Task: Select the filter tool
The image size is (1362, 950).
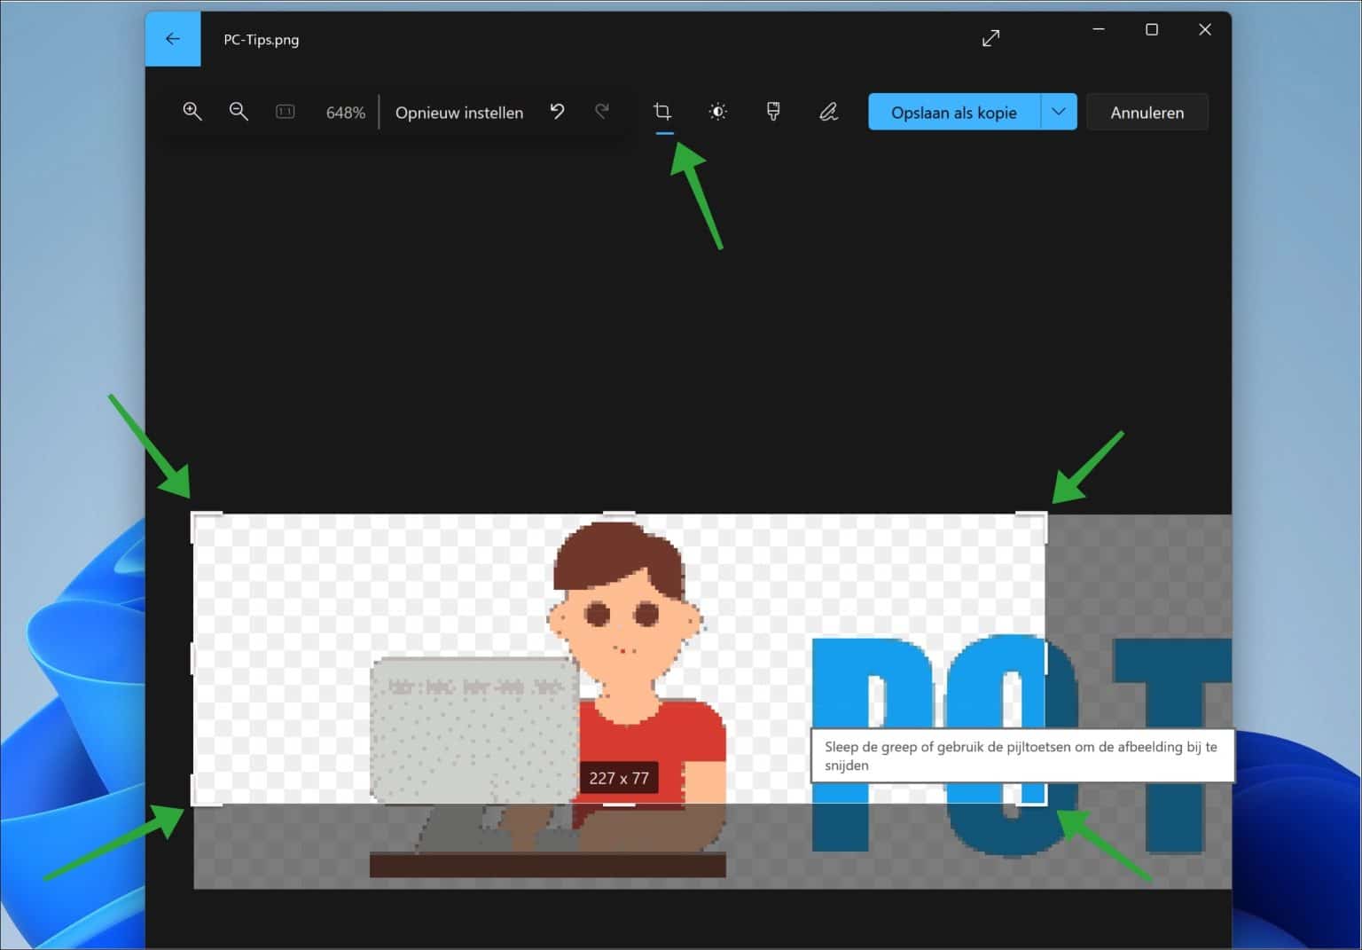Action: pos(772,112)
